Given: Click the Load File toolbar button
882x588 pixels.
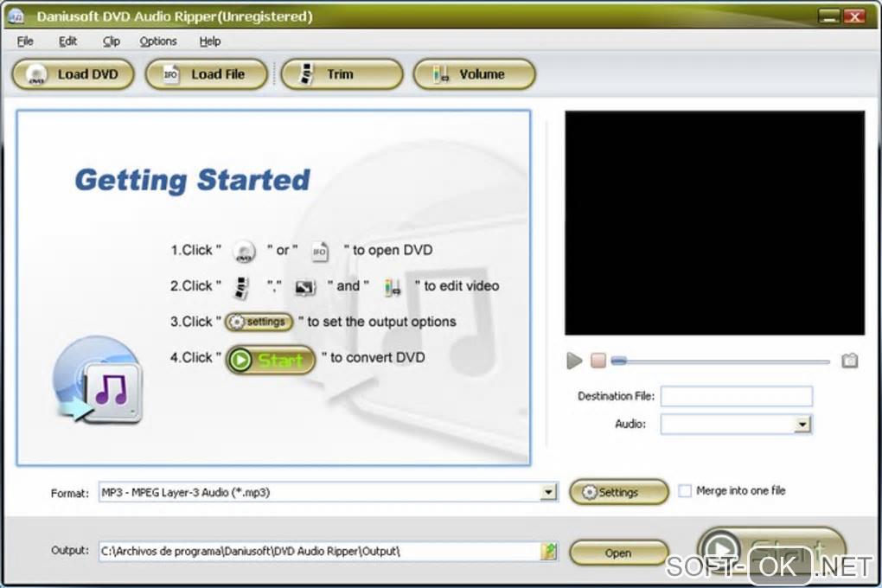Looking at the screenshot, I should pyautogui.click(x=206, y=74).
